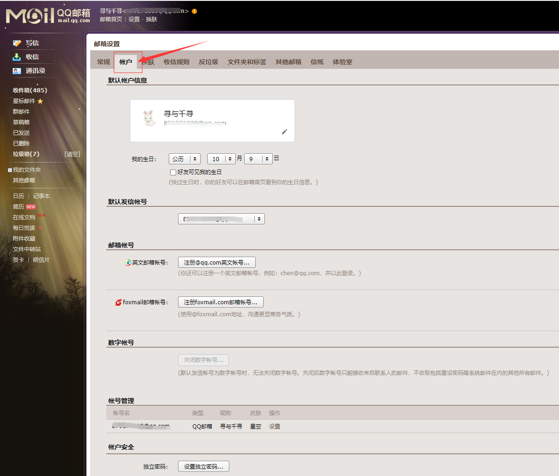Open the 体验室 tab
The height and width of the screenshot is (476, 559).
pos(343,62)
